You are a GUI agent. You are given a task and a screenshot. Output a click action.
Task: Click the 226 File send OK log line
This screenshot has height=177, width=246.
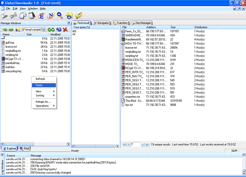click(40, 166)
